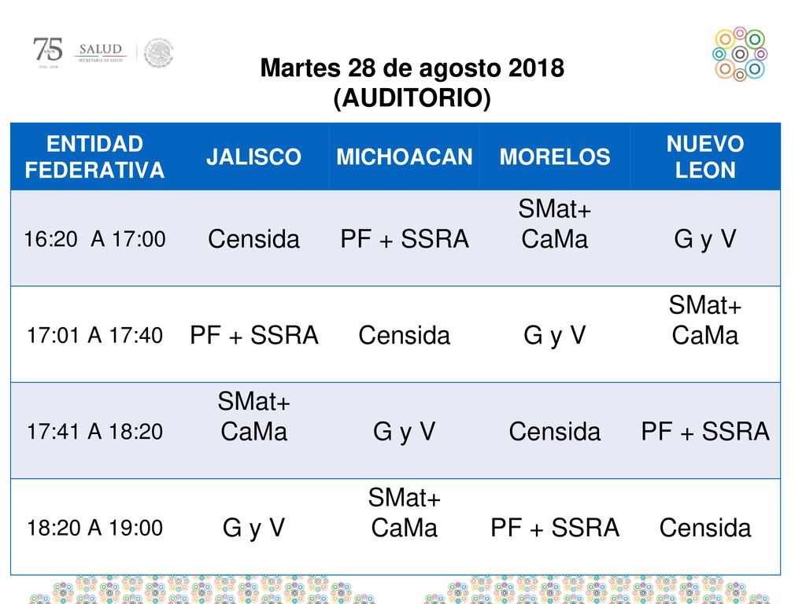The image size is (806, 604).
Task: Click decorative circle pattern at bottom left
Action: (x=201, y=590)
